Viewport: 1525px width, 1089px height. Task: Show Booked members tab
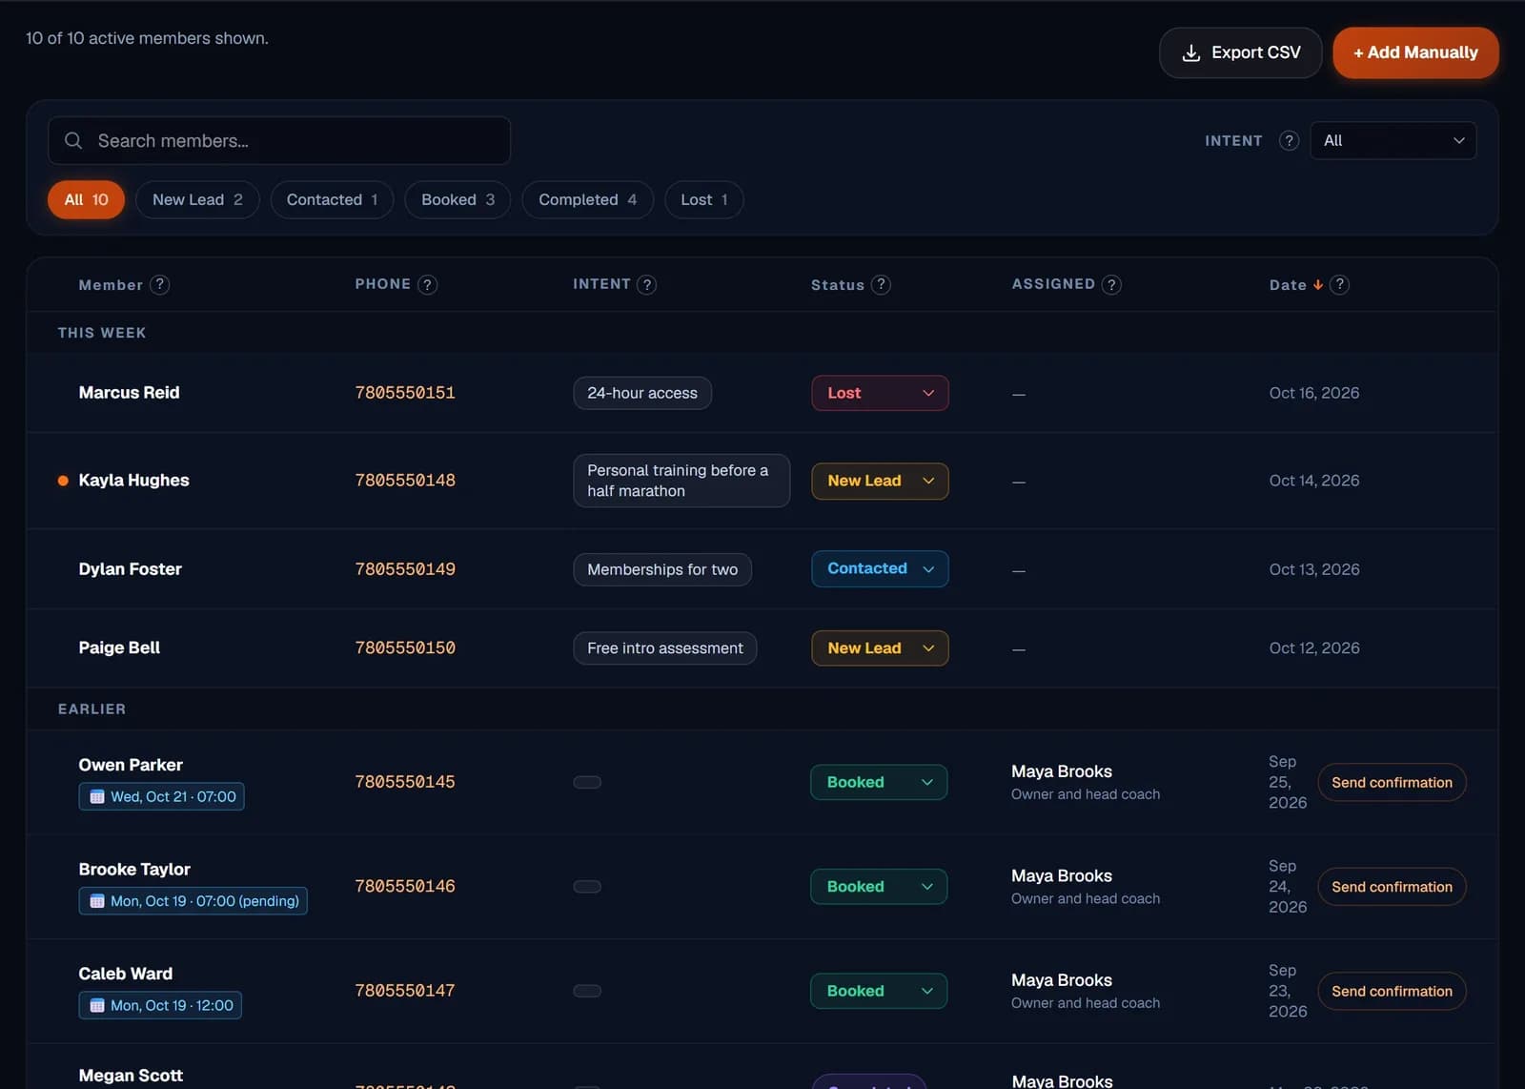pyautogui.click(x=457, y=199)
